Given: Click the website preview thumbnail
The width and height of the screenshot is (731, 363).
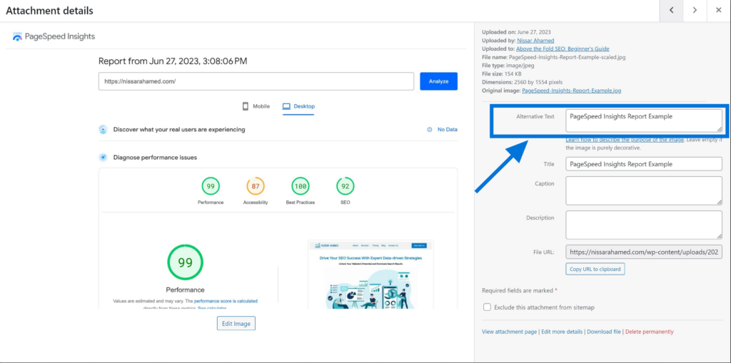Looking at the screenshot, I should click(x=370, y=275).
